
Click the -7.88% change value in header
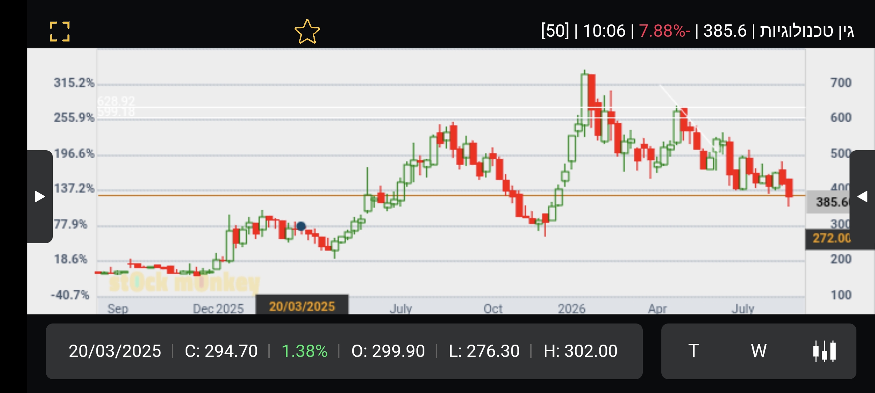pos(665,31)
